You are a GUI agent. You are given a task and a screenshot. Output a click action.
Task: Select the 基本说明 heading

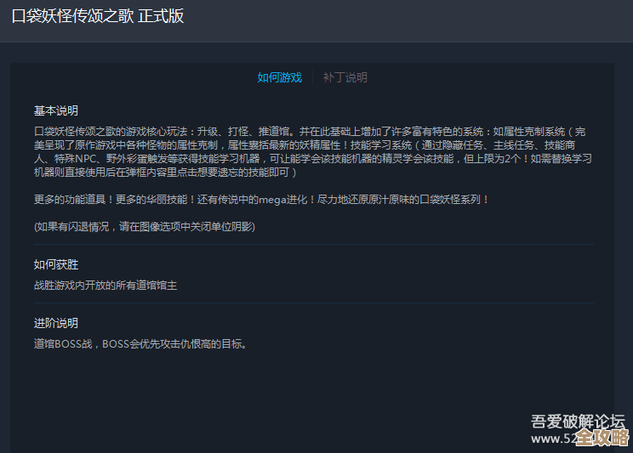(x=55, y=111)
